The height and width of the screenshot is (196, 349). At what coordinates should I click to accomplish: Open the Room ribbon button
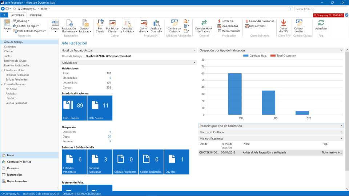tap(7, 25)
